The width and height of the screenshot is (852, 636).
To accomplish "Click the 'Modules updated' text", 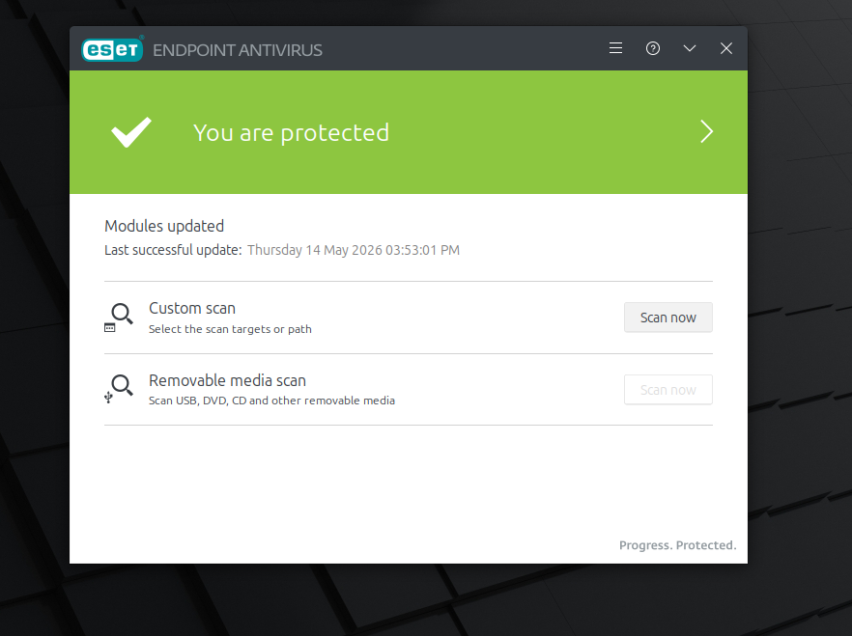I will pyautogui.click(x=164, y=226).
